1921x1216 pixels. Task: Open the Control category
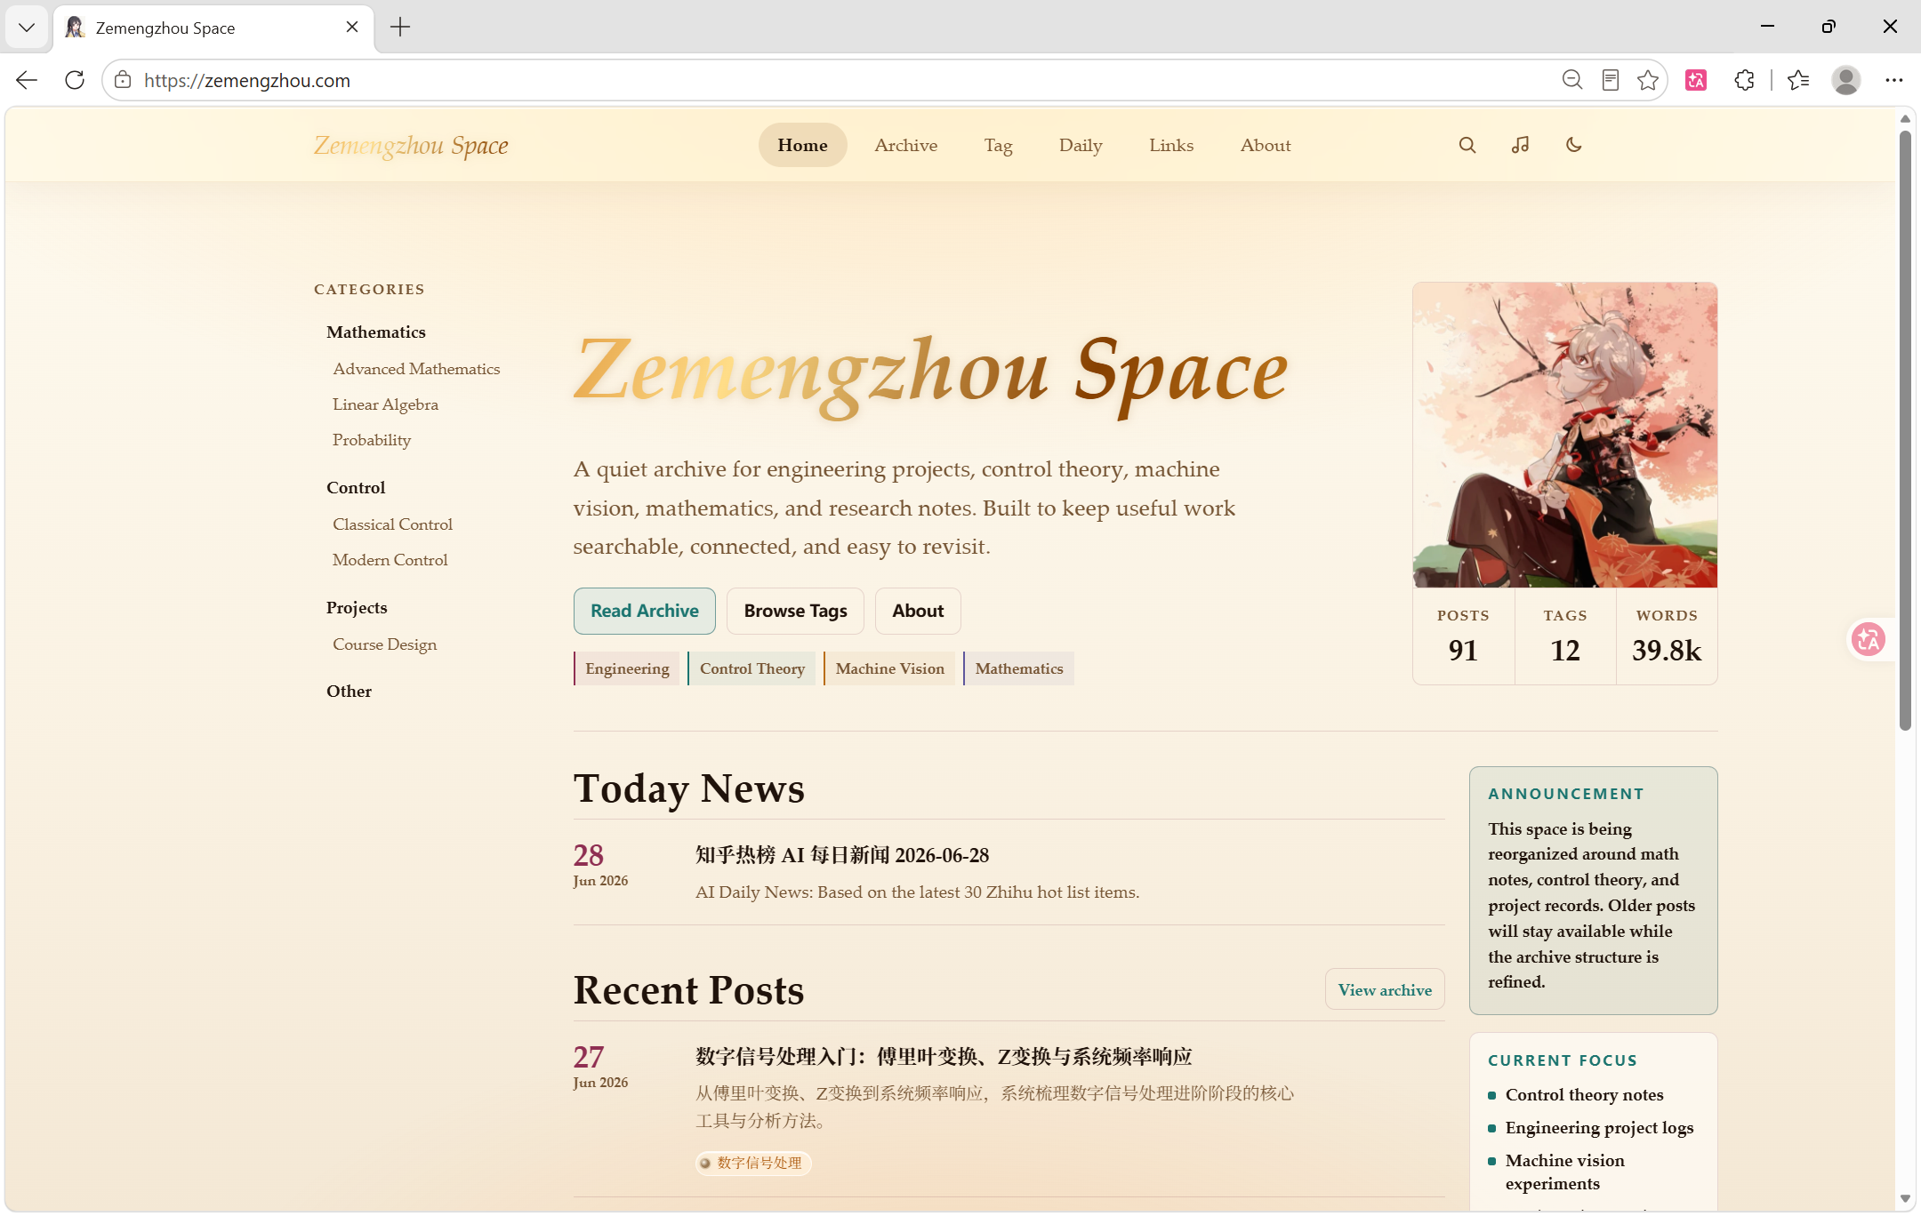coord(356,487)
